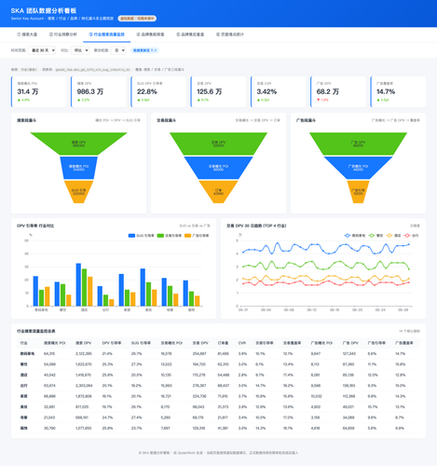The image size is (437, 466).
Task: Toggle the 广告引导率 legend in bar chart
Action: point(197,236)
